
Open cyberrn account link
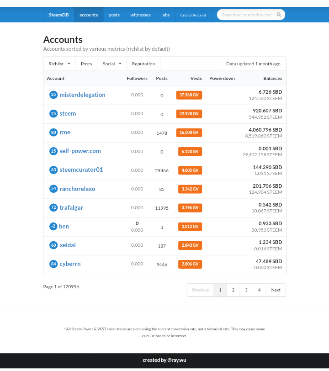(70, 264)
